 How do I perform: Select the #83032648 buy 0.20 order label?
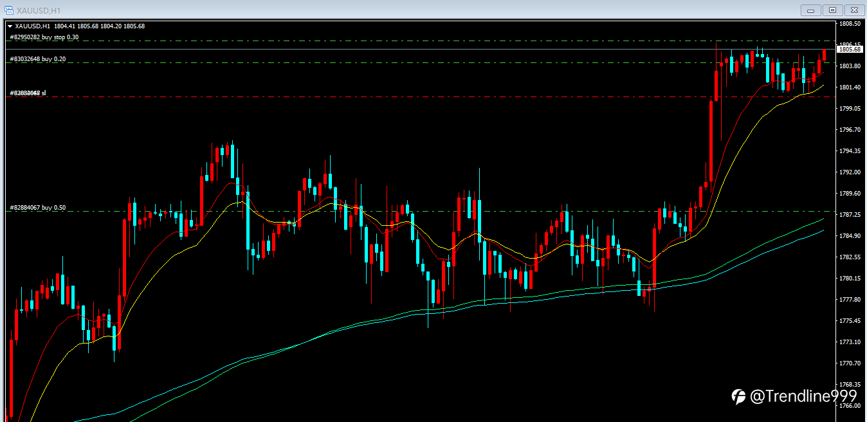(37, 59)
